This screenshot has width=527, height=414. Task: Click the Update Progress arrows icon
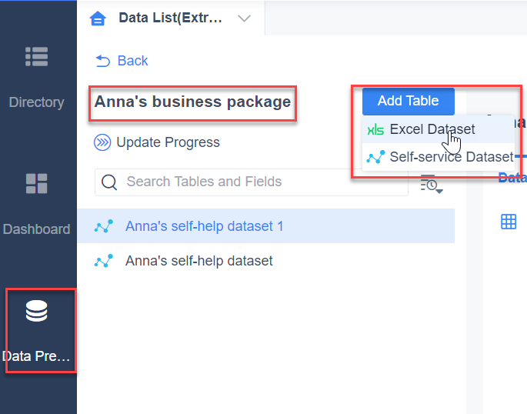[x=102, y=142]
